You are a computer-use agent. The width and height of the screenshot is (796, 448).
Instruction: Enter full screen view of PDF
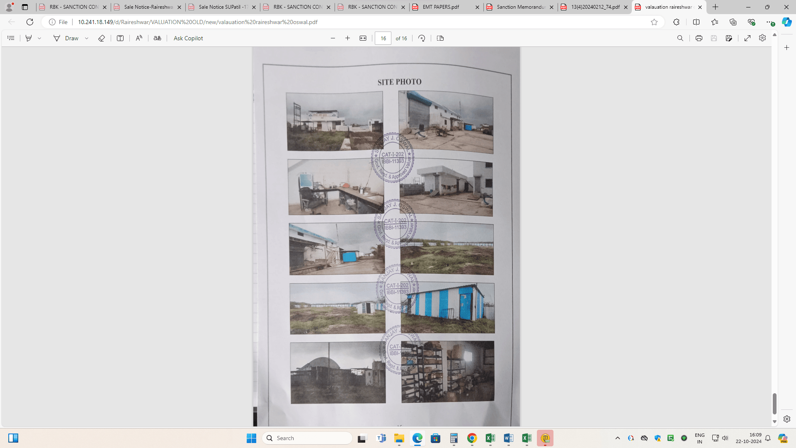click(747, 38)
